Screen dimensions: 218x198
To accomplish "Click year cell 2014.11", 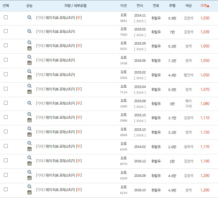I will pos(140,15).
